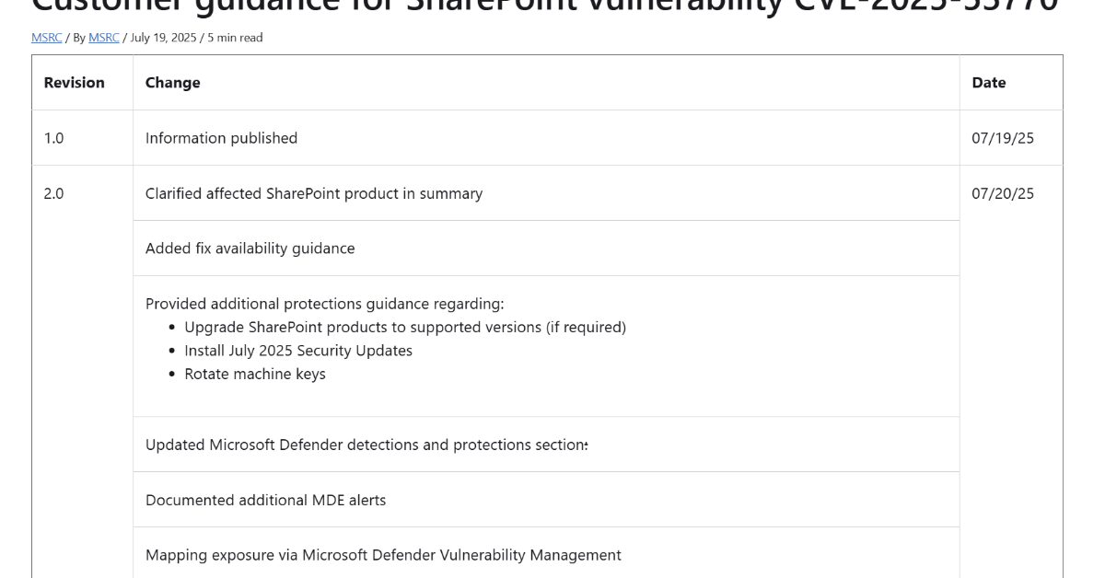Click "Rotate machine keys" bullet
Viewport: 1105px width, 578px height.
click(x=255, y=375)
